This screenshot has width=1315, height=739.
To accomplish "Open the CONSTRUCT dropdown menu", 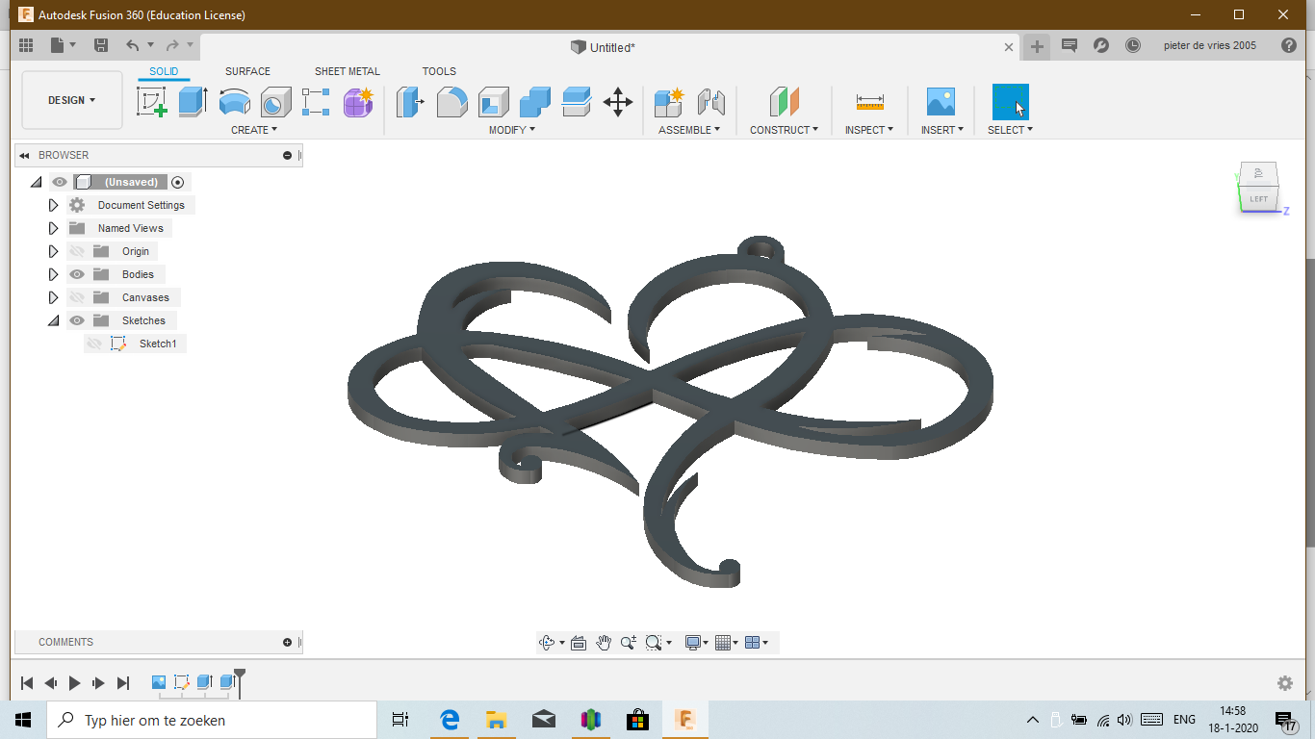I will (x=785, y=130).
